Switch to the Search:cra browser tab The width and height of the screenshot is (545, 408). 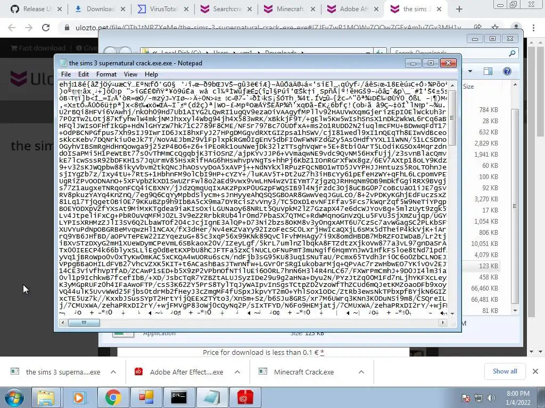(x=227, y=9)
